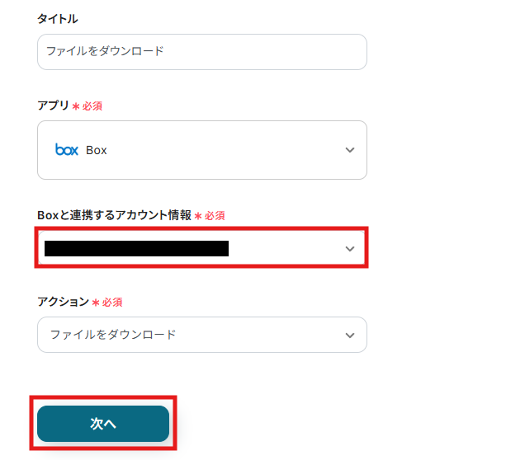
Task: Click the Boxと連携するアカウント情報 label
Action: pyautogui.click(x=114, y=214)
